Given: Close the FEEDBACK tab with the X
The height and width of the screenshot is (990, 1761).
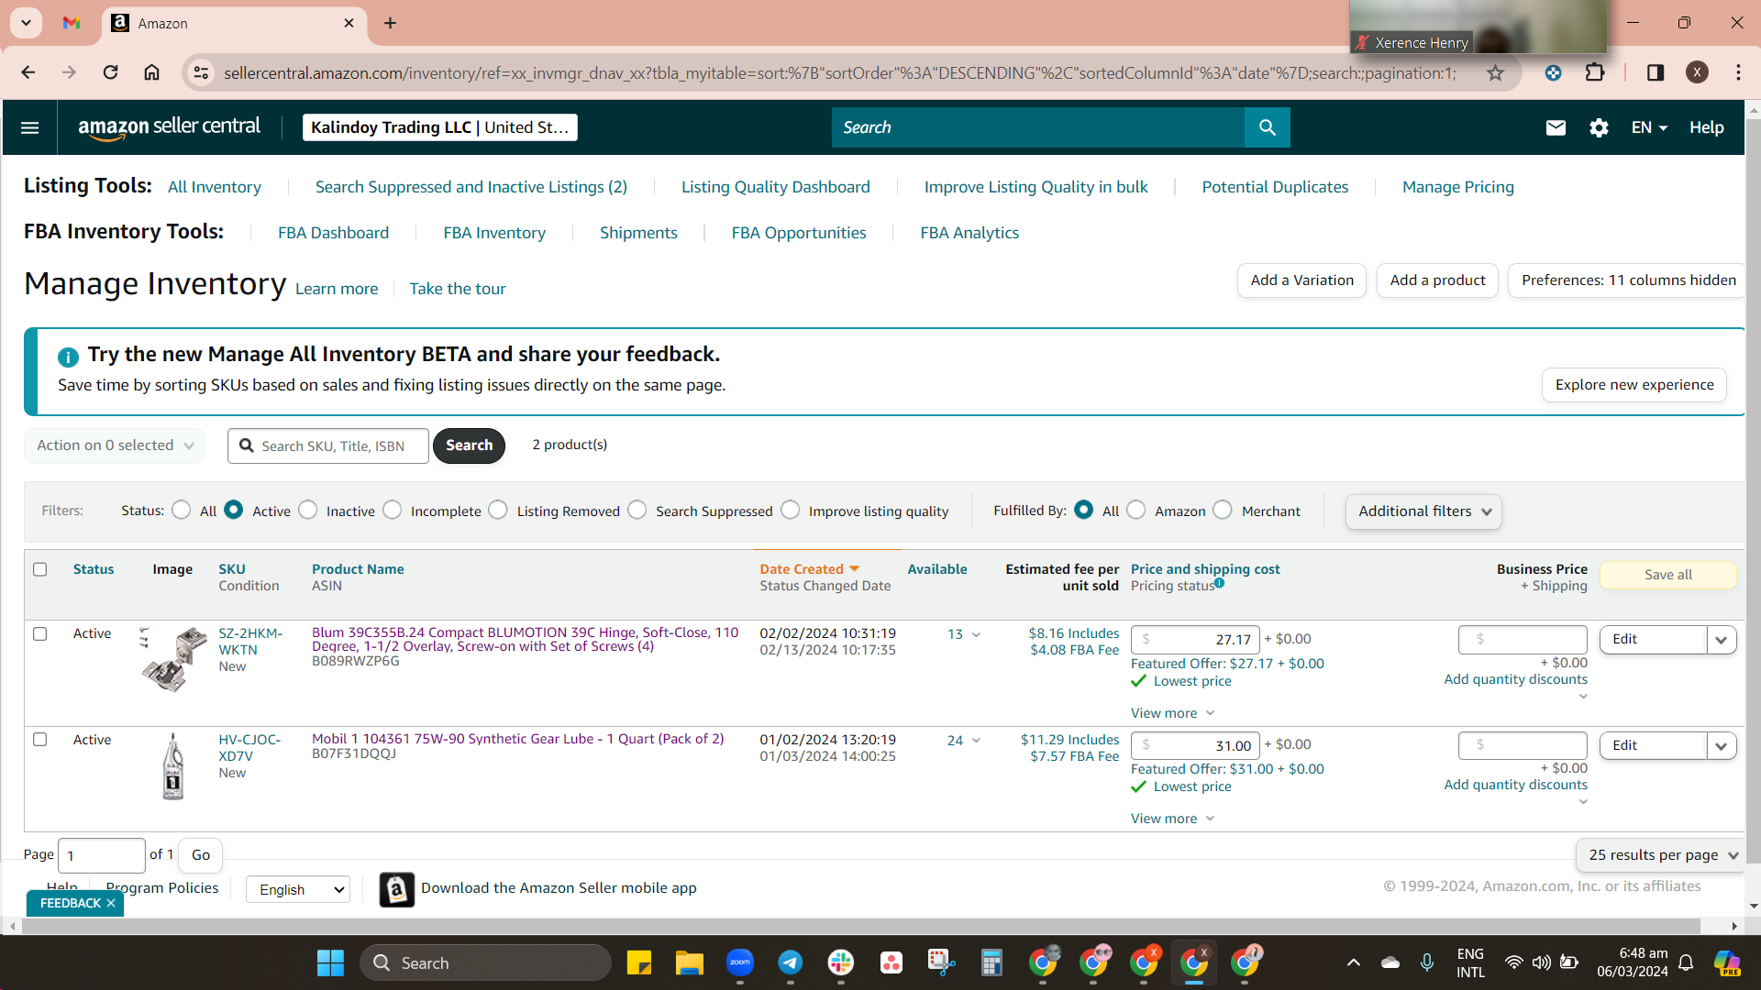Looking at the screenshot, I should coord(111,903).
